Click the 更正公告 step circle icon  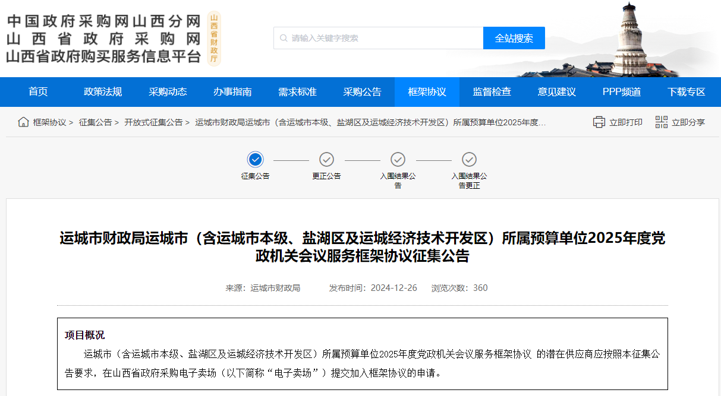point(326,160)
